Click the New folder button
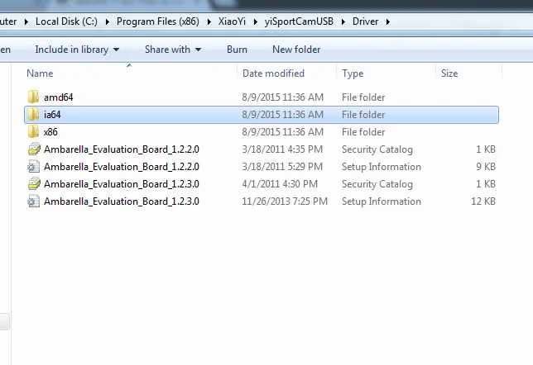 click(296, 50)
